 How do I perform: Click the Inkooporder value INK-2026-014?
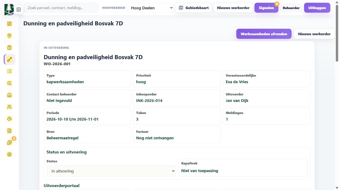149,101
